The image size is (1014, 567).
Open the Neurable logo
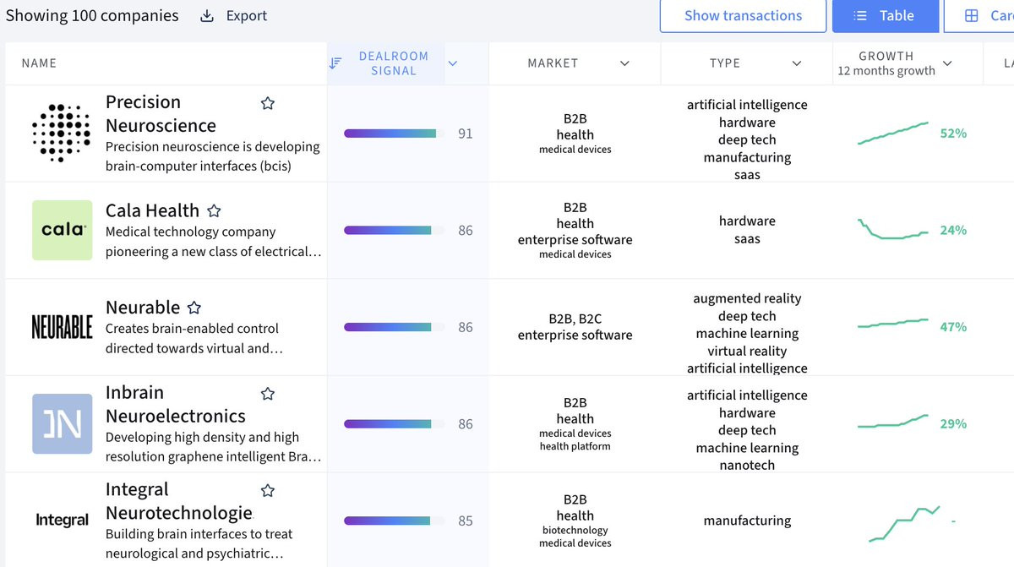(62, 327)
